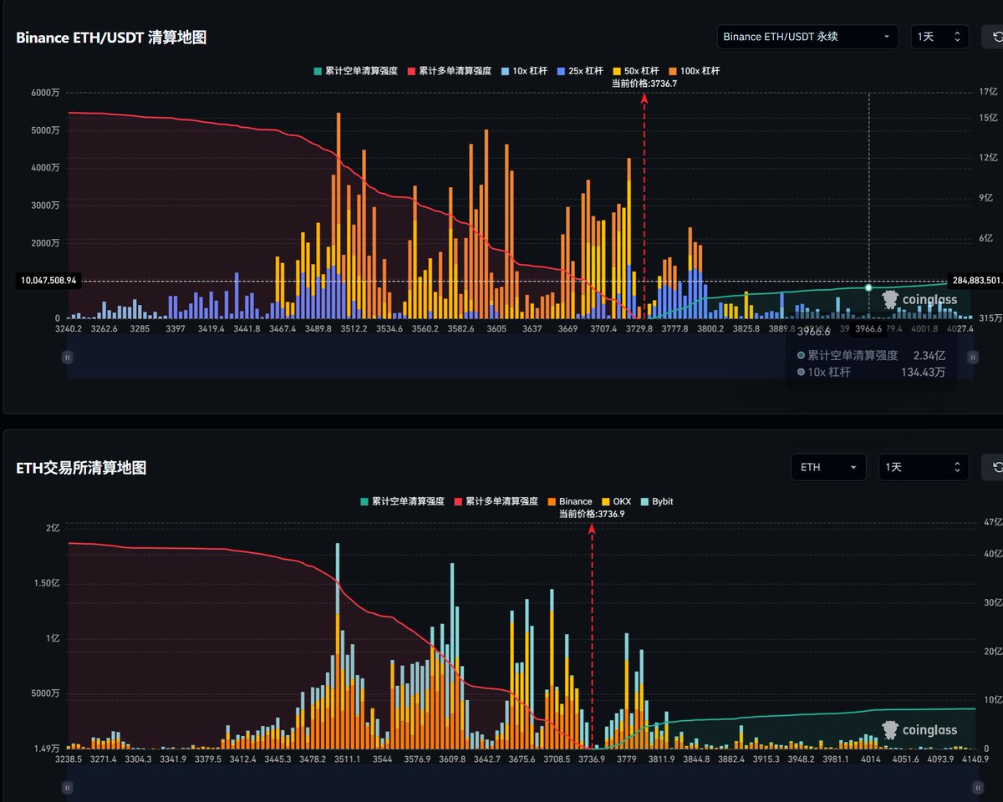
Task: Toggle the Bybit legend entry
Action: tap(659, 501)
